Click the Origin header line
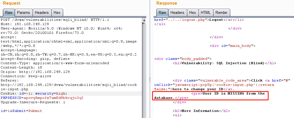This screenshot has height=118, width=294. pos(35,72)
